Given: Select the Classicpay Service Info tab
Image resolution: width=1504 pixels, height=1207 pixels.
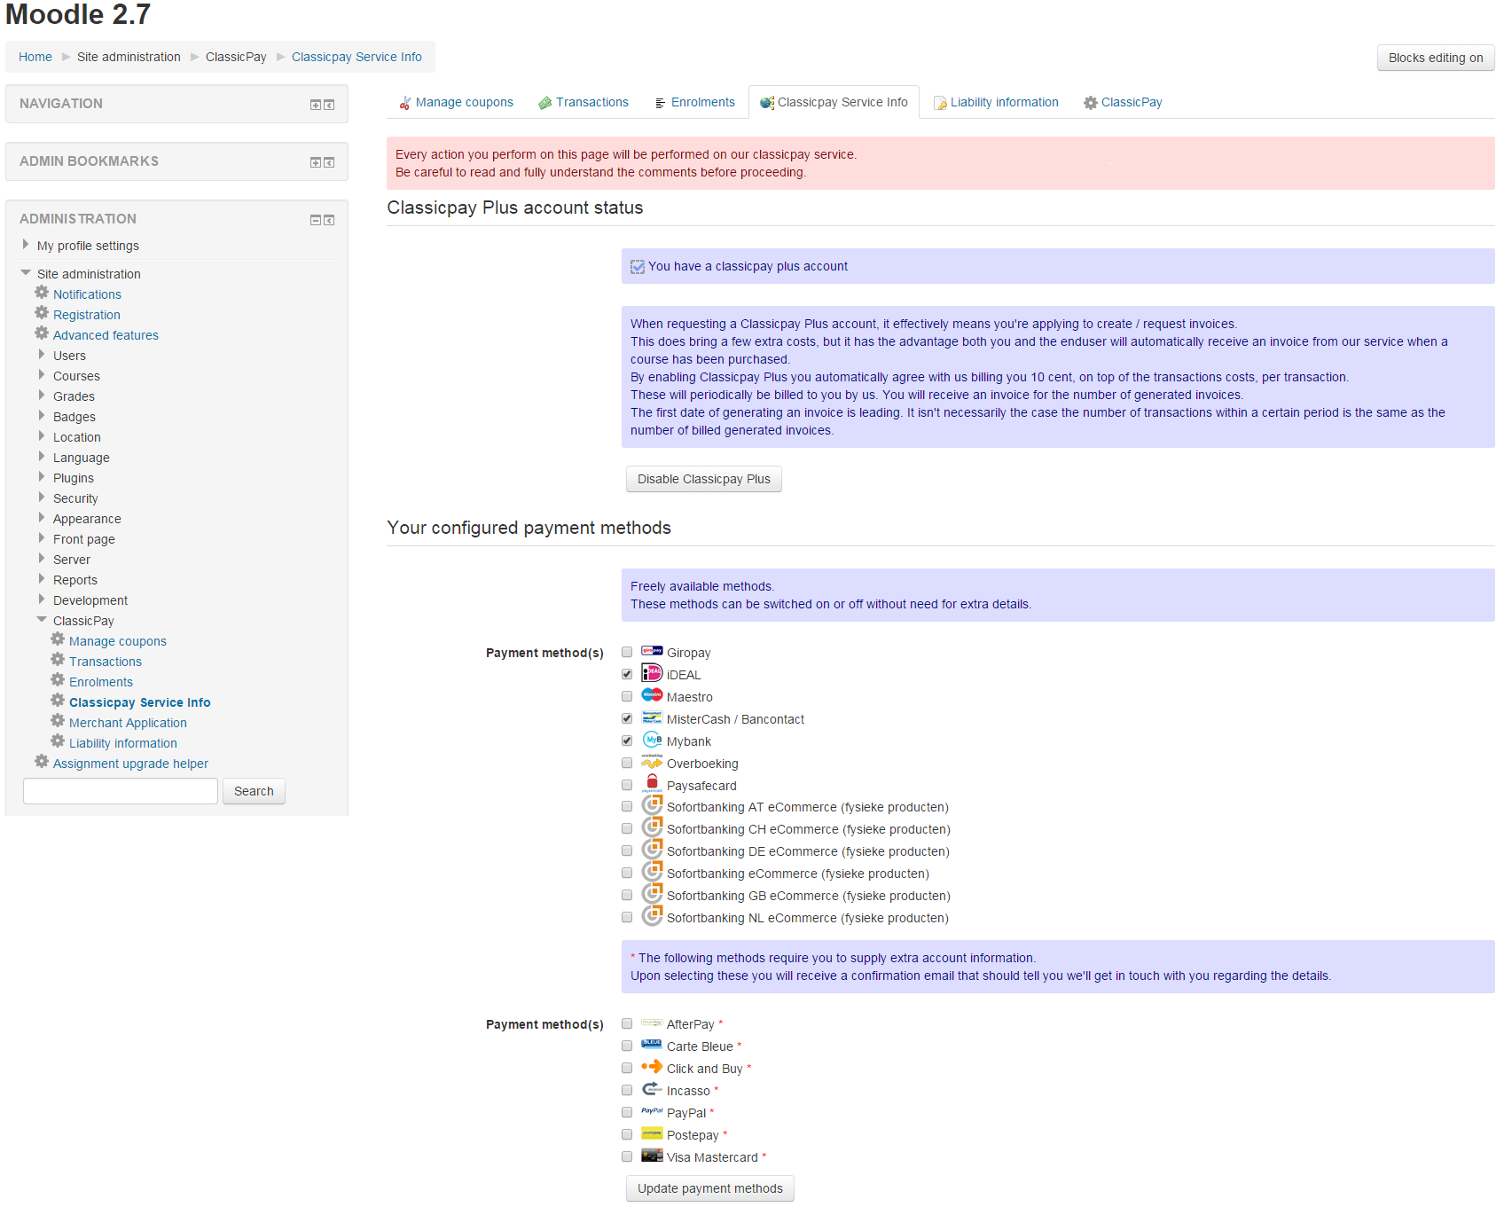Looking at the screenshot, I should point(834,103).
